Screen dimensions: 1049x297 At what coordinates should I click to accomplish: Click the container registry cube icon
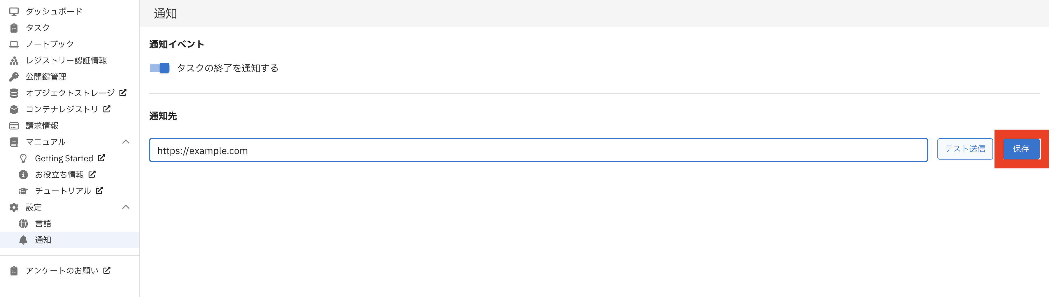[14, 109]
